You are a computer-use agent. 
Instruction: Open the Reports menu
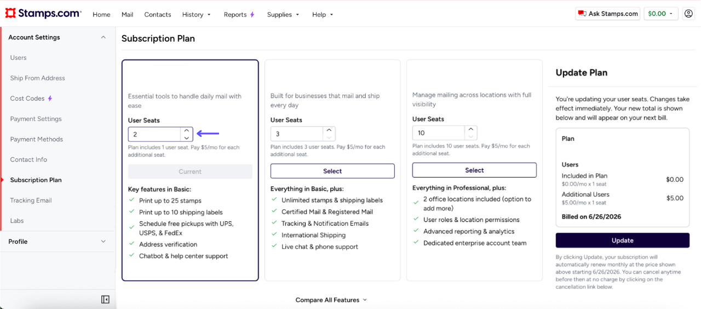pos(239,15)
